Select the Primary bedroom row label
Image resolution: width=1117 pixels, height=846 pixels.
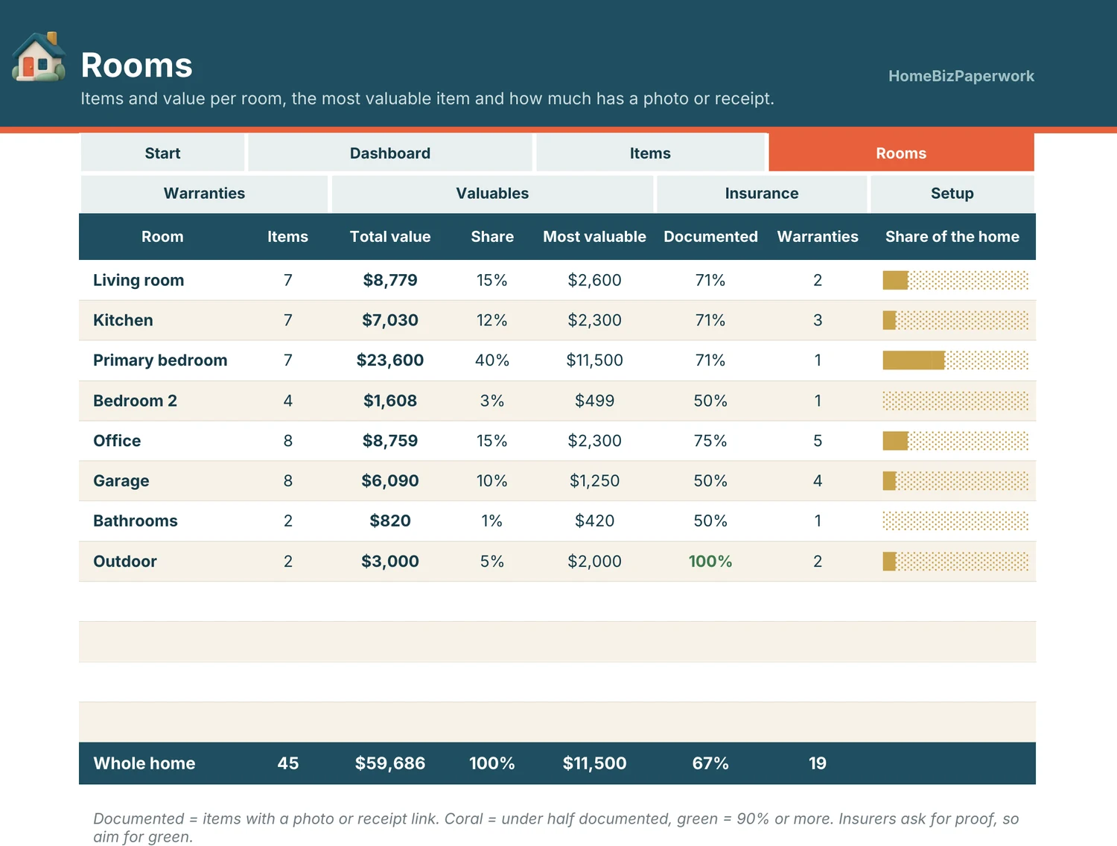(160, 360)
